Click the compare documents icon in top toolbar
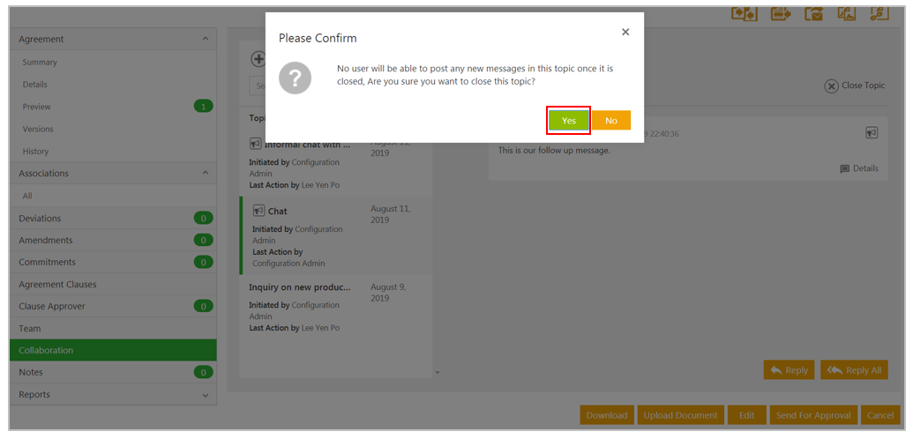 (x=744, y=13)
